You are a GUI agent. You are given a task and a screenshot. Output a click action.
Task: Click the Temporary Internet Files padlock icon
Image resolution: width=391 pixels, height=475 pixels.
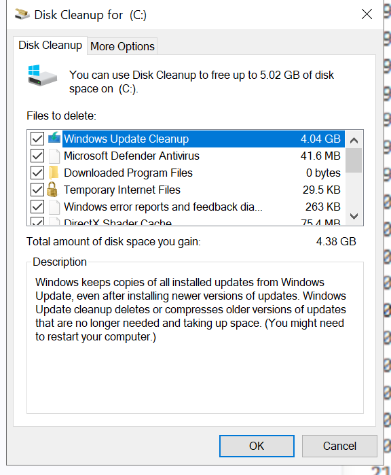(x=52, y=190)
